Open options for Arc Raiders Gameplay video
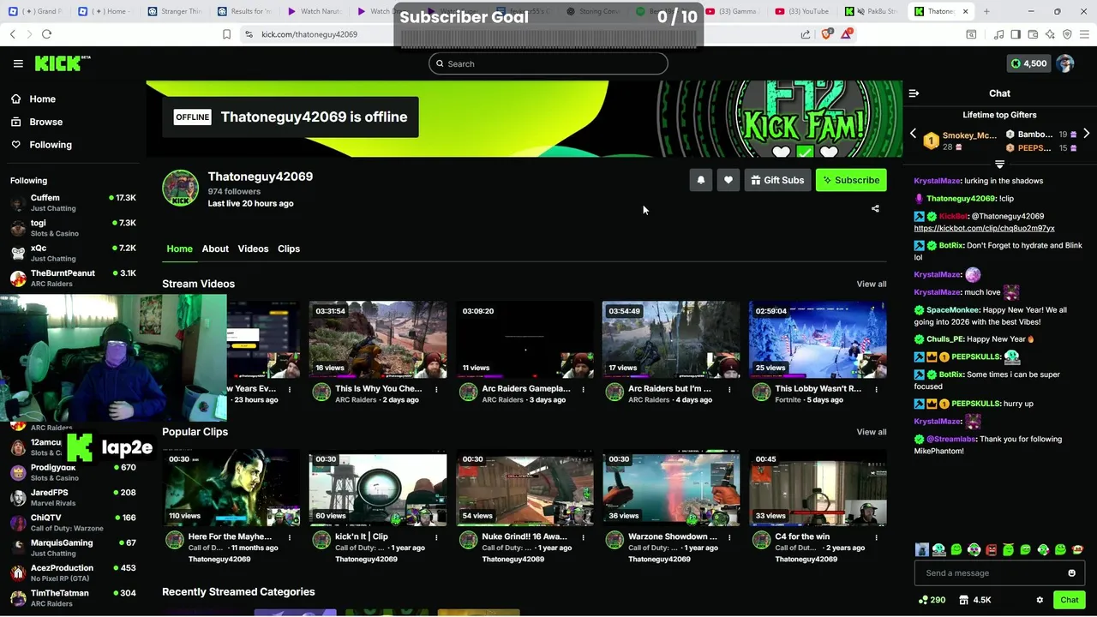Viewport: 1097px width, 617px height. (x=583, y=389)
